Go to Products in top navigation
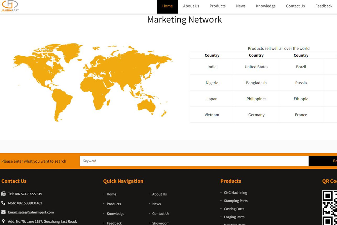This screenshot has height=225, width=337. point(217,6)
